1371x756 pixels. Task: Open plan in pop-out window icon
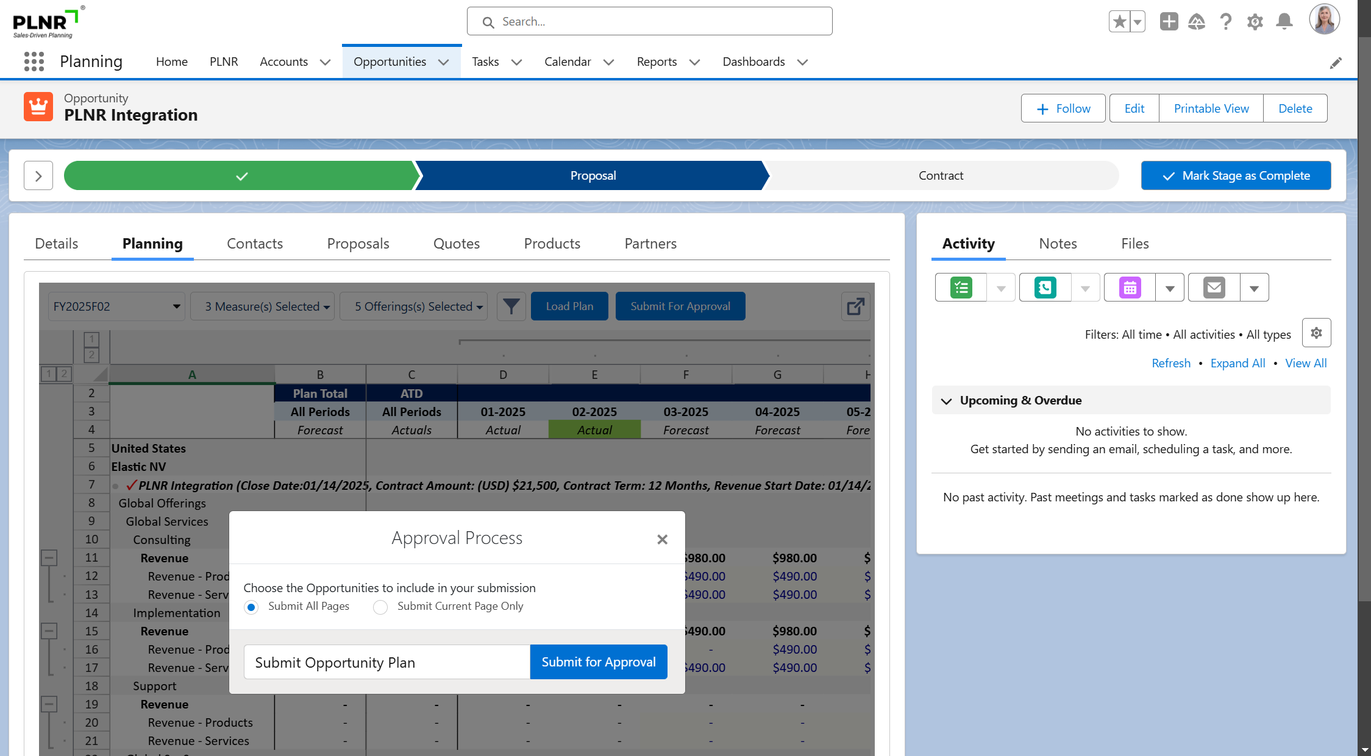coord(855,306)
